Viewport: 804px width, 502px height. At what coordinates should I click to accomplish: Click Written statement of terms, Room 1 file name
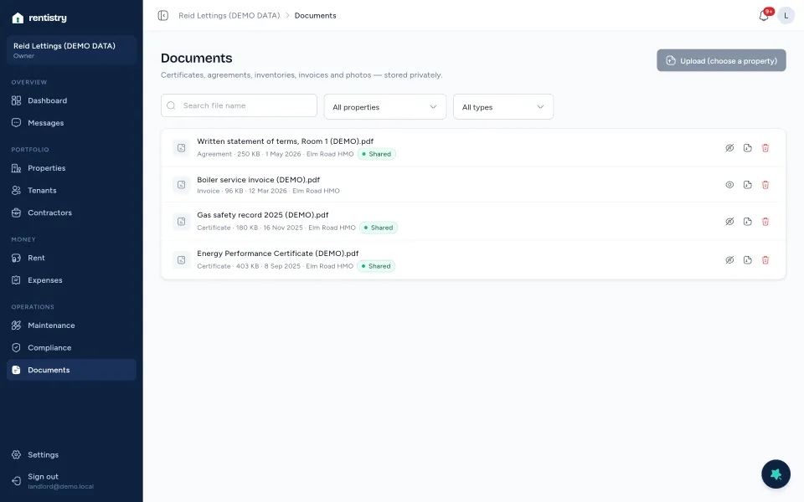(x=285, y=141)
